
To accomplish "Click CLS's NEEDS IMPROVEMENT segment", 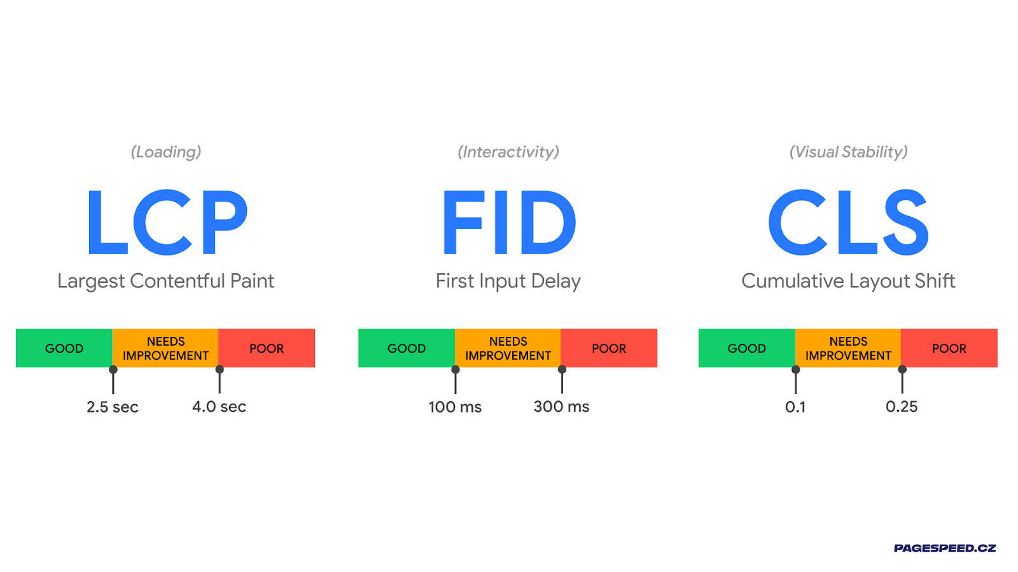I will coord(848,348).
